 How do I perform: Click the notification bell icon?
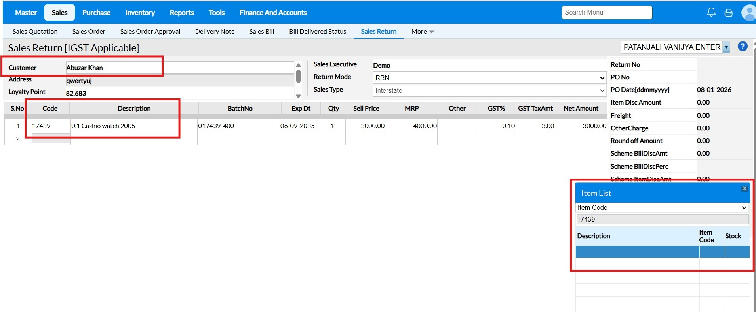[711, 13]
